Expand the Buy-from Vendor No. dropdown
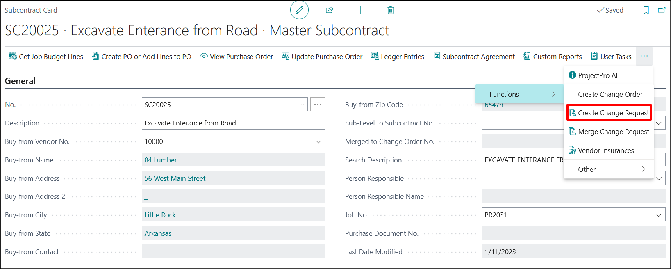 (x=318, y=141)
